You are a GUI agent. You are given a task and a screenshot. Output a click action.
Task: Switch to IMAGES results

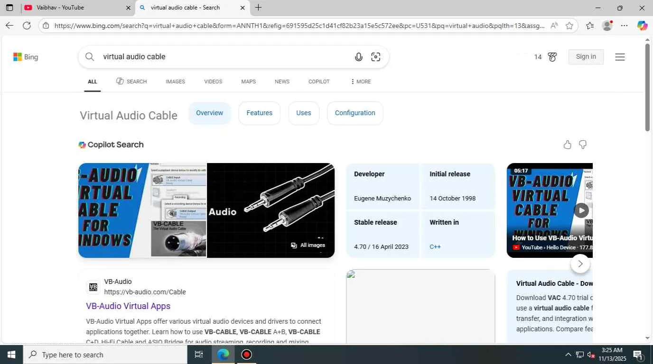(x=175, y=82)
